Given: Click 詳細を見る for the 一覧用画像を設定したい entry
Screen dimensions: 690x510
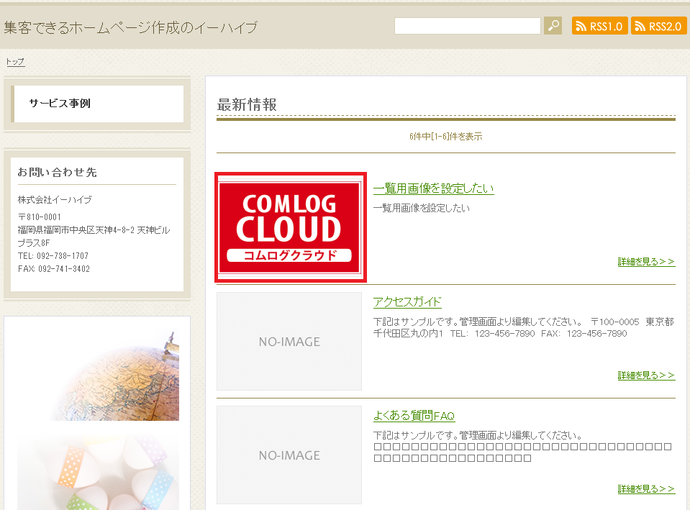Looking at the screenshot, I should (x=645, y=262).
